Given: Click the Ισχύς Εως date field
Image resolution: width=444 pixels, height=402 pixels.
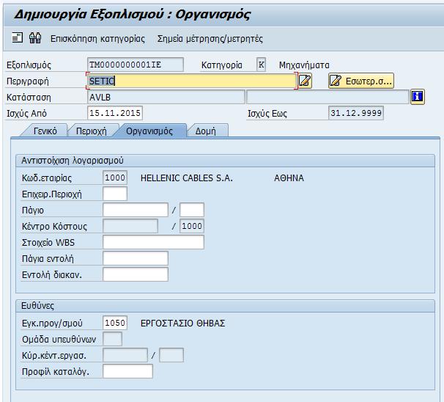Looking at the screenshot, I should (356, 113).
